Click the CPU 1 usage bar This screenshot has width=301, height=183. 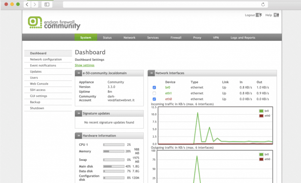pyautogui.click(x=114, y=145)
